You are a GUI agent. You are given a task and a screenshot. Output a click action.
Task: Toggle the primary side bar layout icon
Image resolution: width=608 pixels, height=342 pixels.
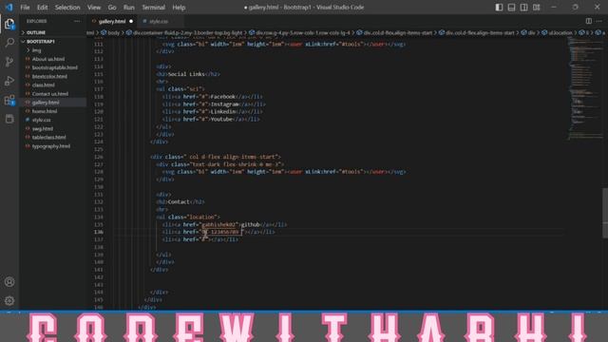[499, 8]
